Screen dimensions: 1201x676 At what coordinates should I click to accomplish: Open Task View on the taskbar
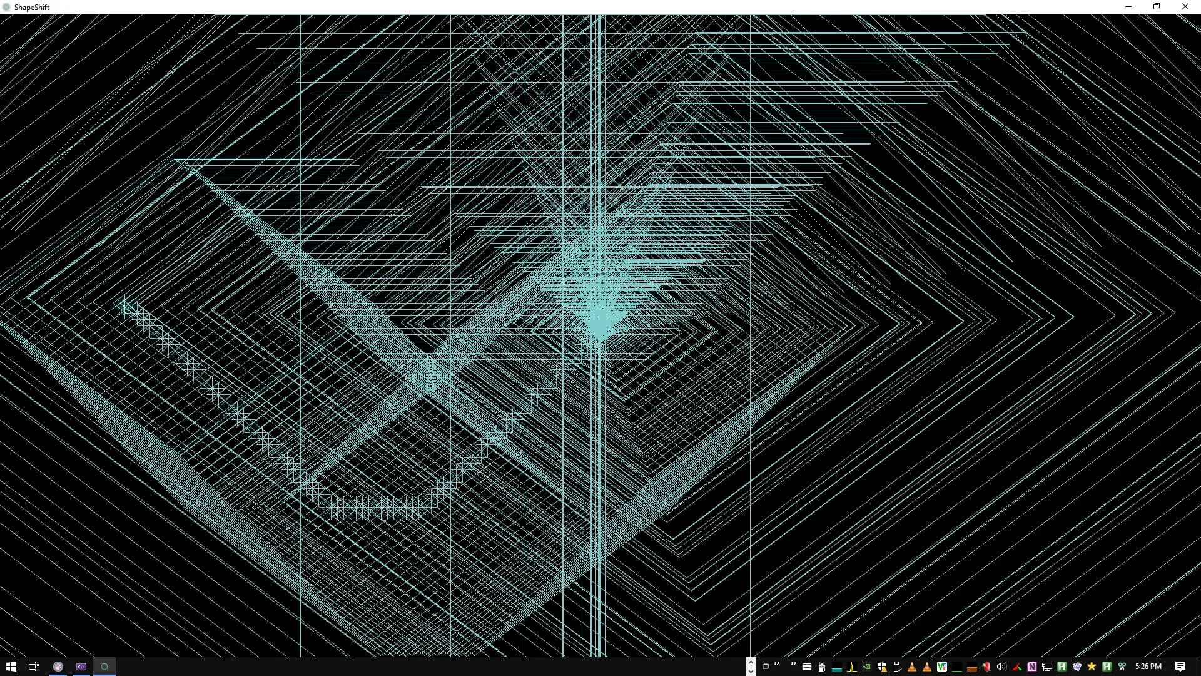34,667
